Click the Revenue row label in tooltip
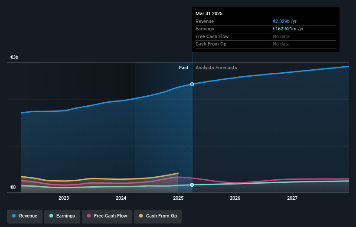Screen dimensions: 356x227 (205, 21)
